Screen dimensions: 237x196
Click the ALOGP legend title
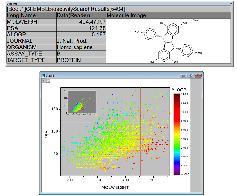(178, 90)
